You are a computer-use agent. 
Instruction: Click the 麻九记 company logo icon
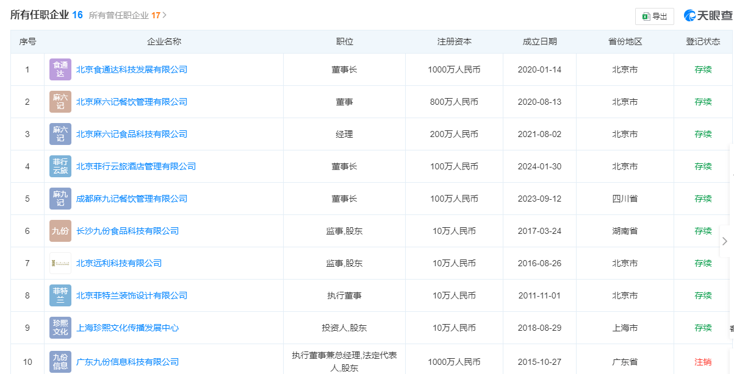(x=60, y=199)
